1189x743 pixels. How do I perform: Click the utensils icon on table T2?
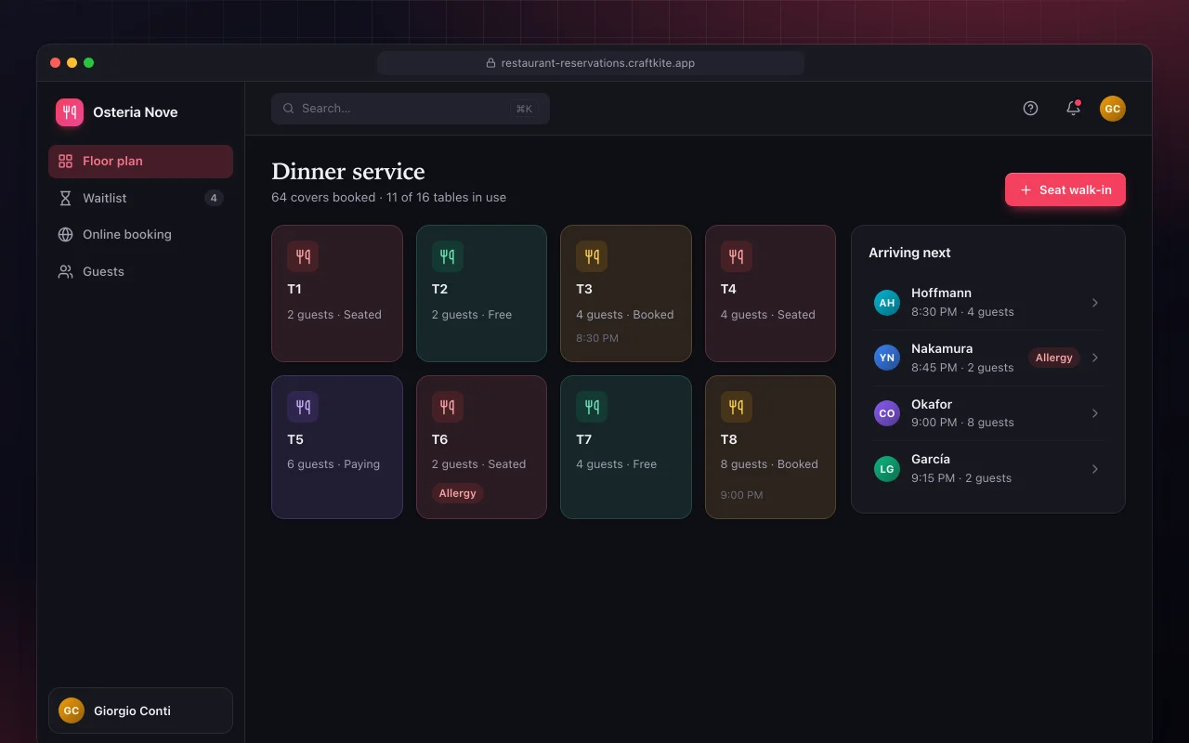[x=448, y=256]
